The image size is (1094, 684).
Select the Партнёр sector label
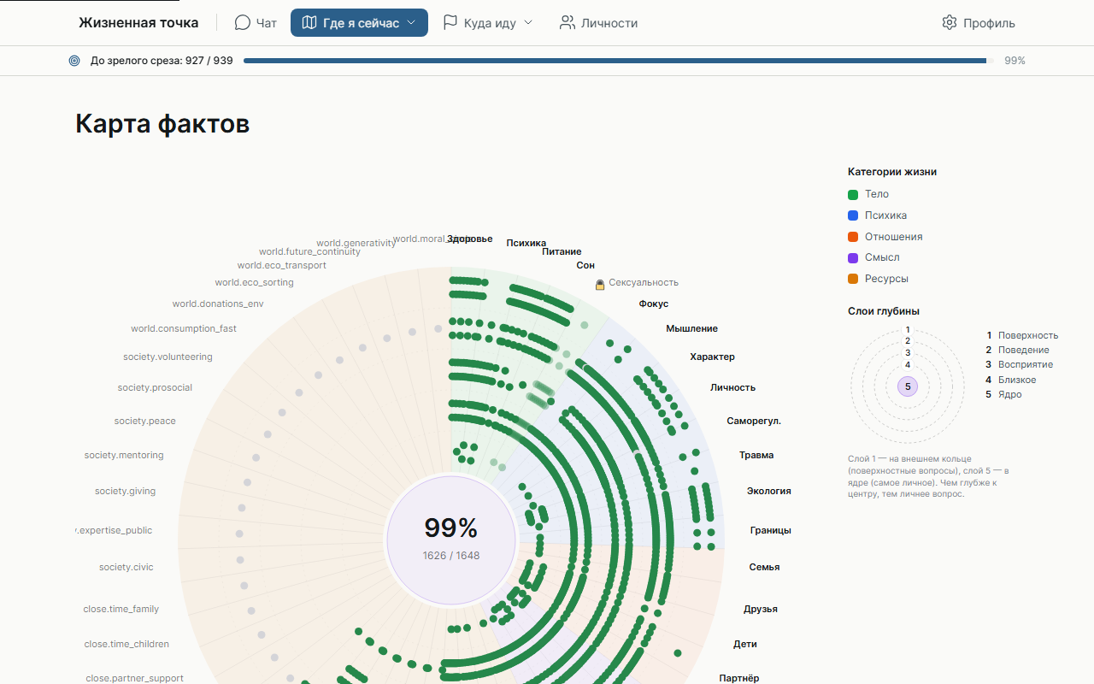coord(739,678)
